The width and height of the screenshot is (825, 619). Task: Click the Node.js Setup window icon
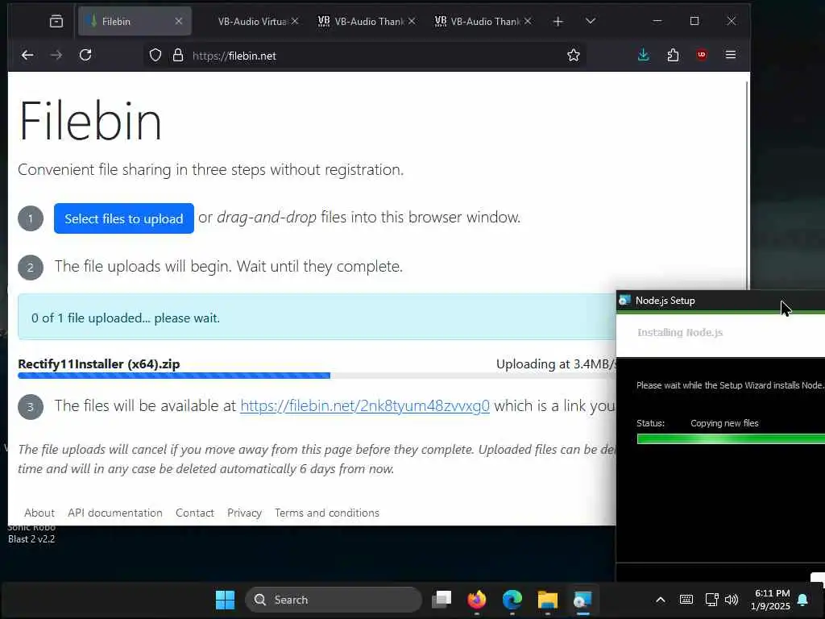[624, 301]
